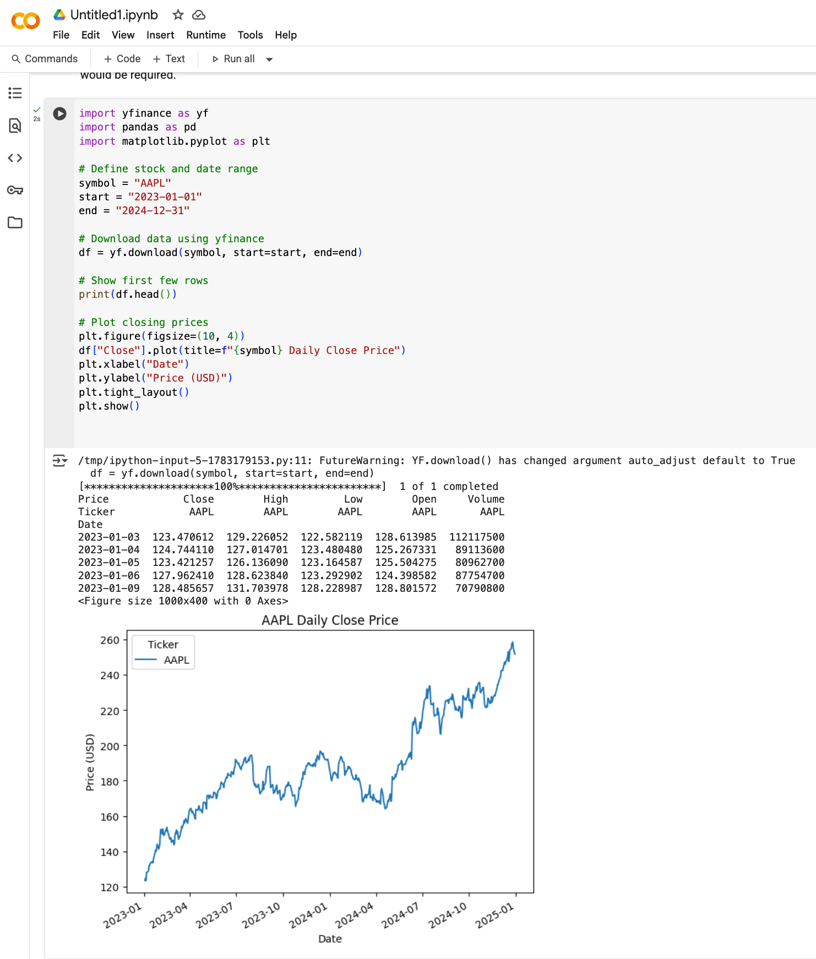Click the AAPL legend entry in chart

tap(162, 660)
